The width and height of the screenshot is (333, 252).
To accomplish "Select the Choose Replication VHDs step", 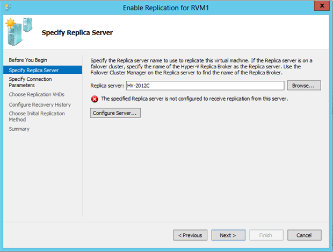I will point(35,95).
